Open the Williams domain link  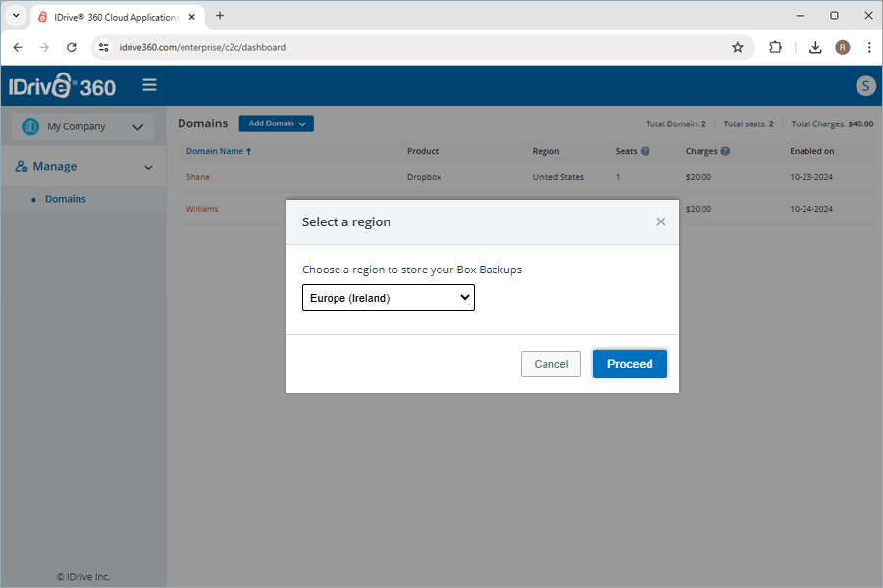point(202,209)
